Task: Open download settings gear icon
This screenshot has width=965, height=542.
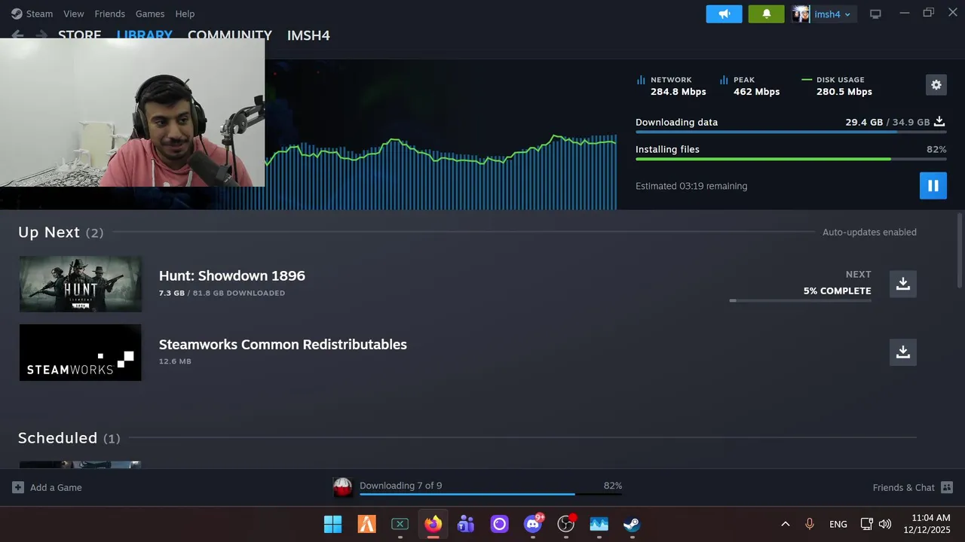Action: (x=936, y=85)
